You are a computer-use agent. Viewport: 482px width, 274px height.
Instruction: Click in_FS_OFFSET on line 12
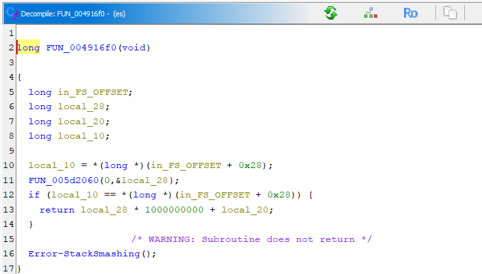[215, 195]
